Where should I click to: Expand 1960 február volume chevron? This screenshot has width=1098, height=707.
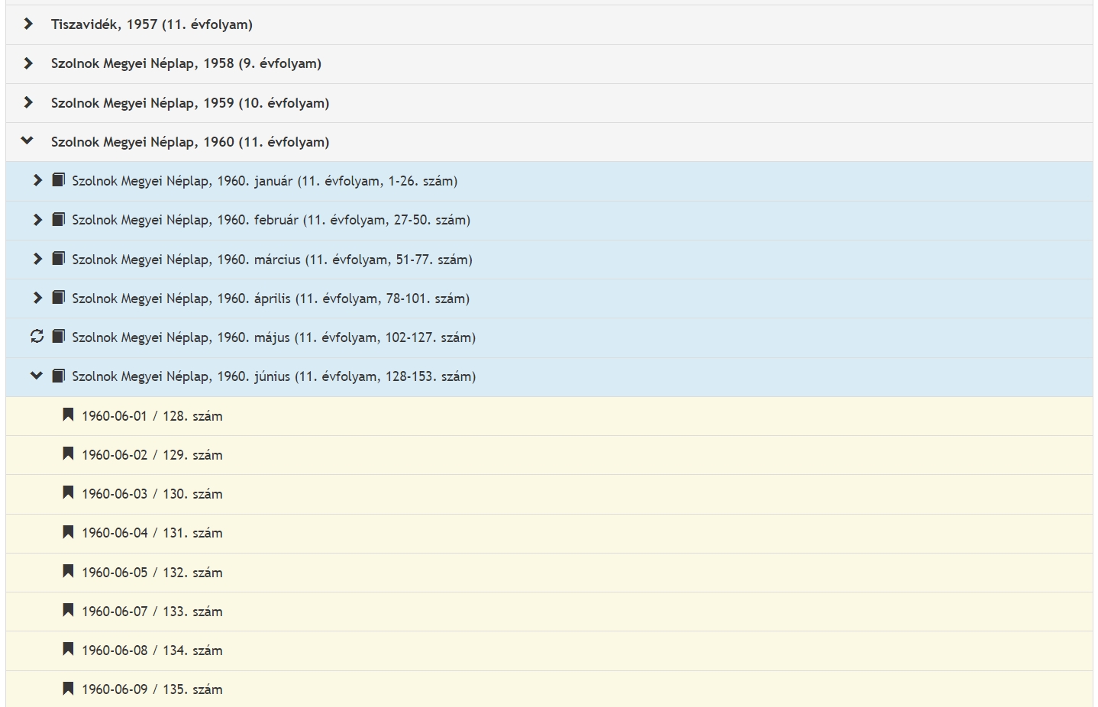pos(37,220)
